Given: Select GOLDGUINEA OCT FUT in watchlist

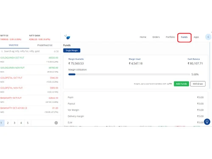Looking at the screenshot, I should 30,60.
